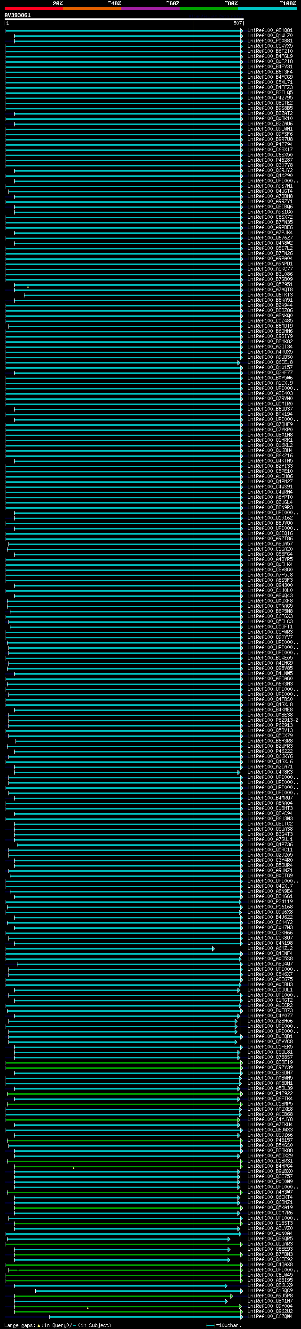Click the UniRef100_Q8VC94 hit label

point(270,814)
